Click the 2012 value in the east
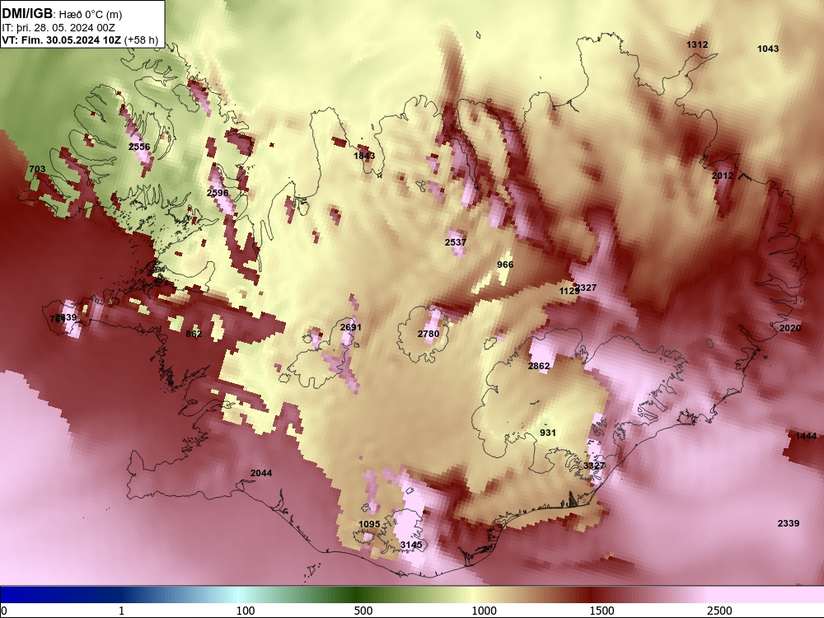The image size is (824, 618). click(723, 176)
